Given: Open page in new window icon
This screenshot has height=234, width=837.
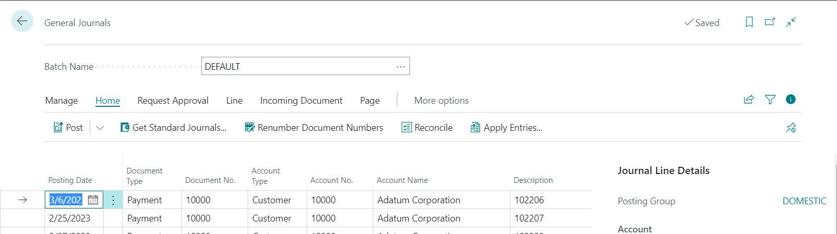Looking at the screenshot, I should [x=770, y=22].
